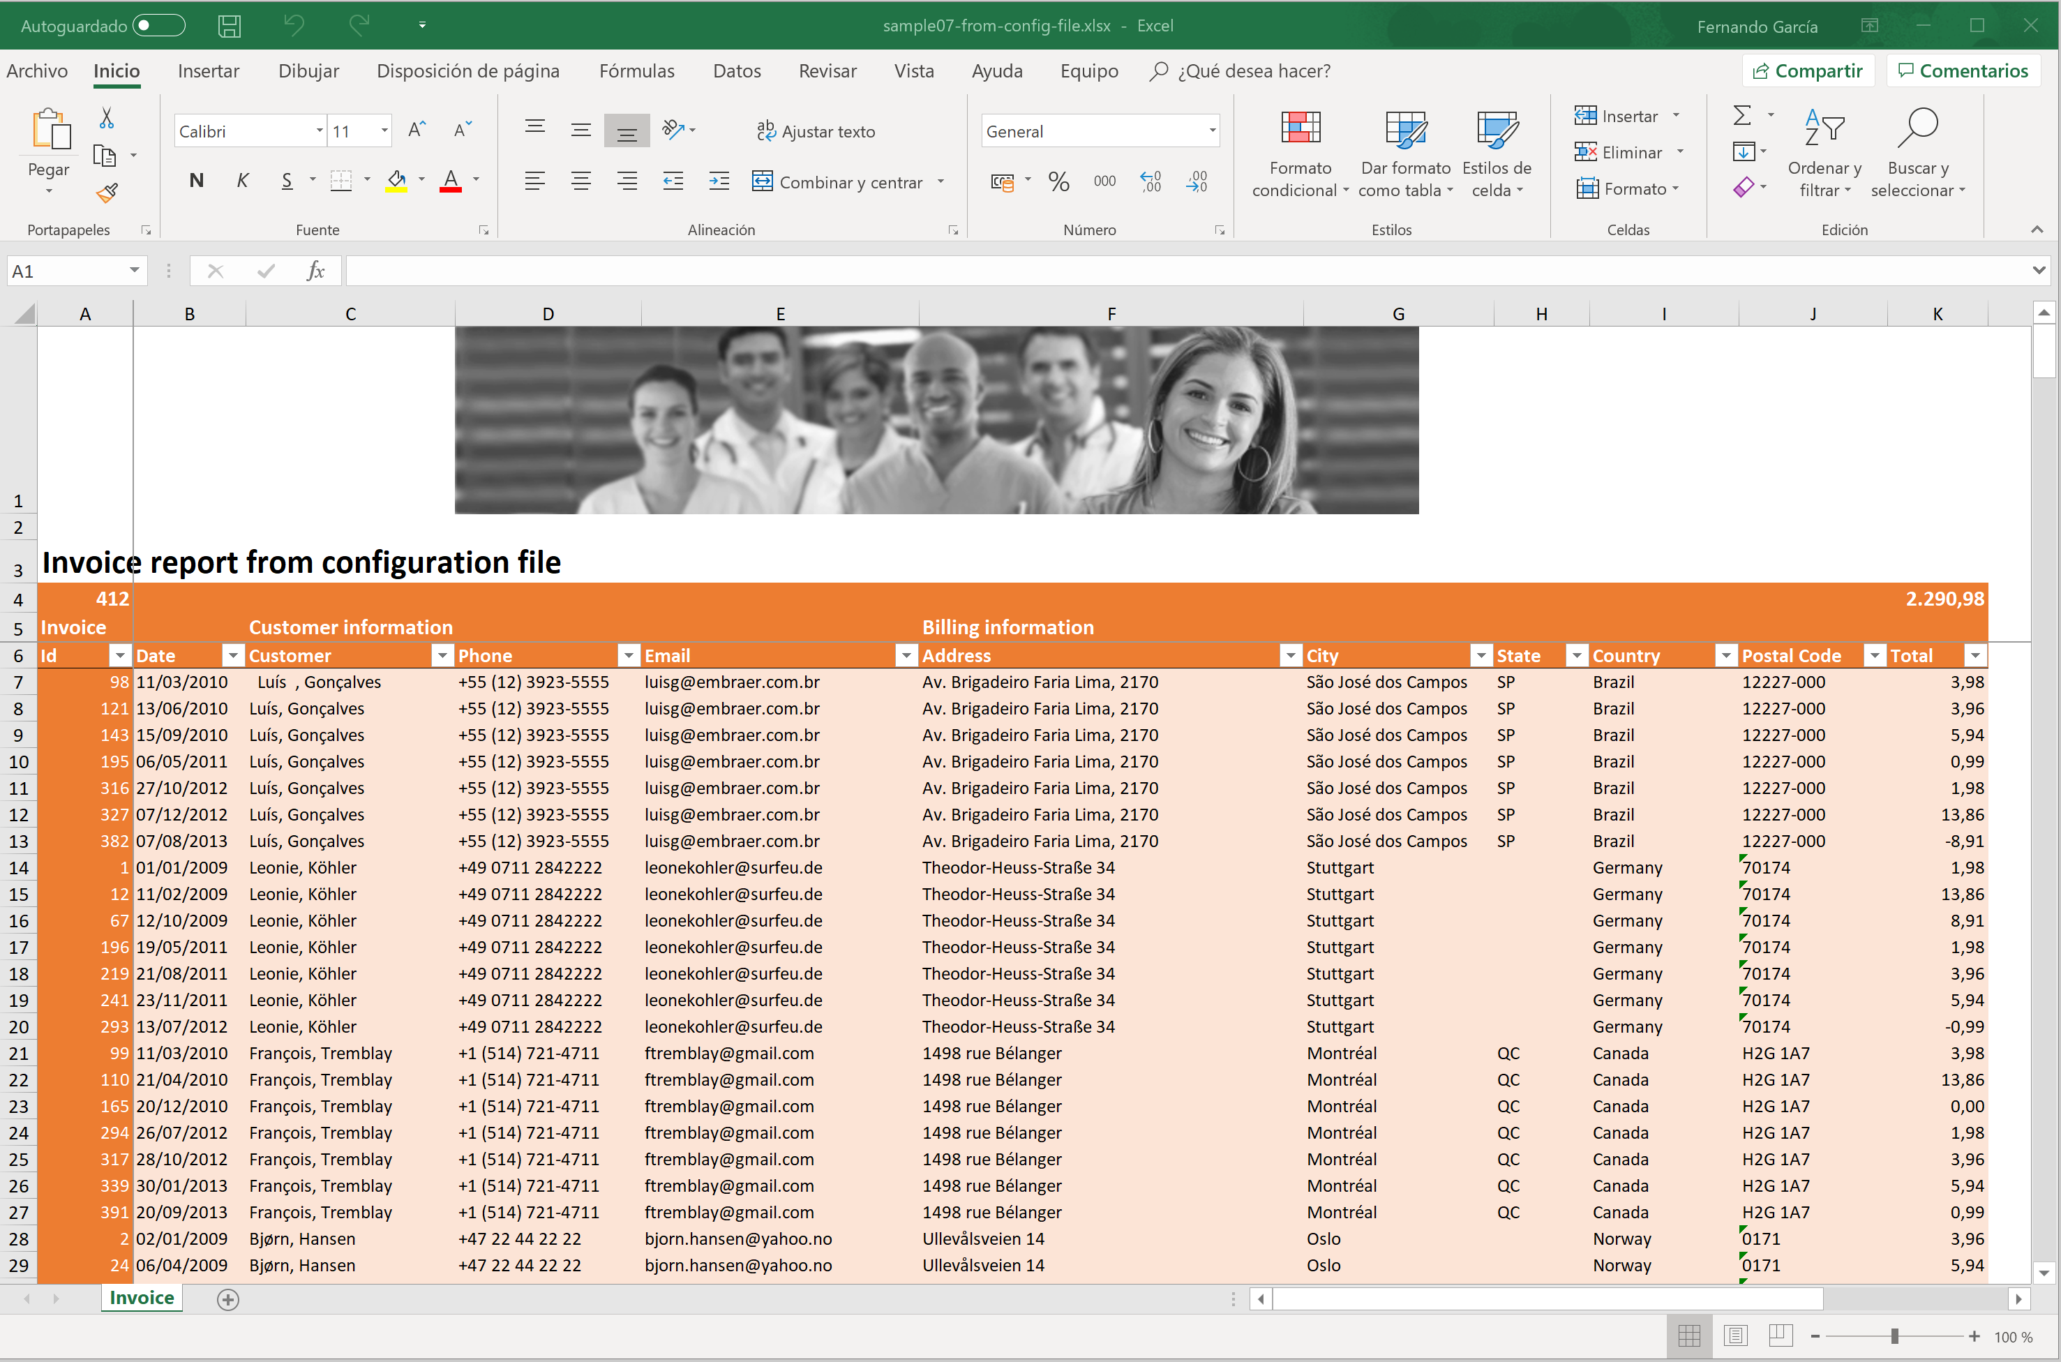Click the AutoSum sigma icon
The width and height of the screenshot is (2061, 1362).
pyautogui.click(x=1741, y=116)
